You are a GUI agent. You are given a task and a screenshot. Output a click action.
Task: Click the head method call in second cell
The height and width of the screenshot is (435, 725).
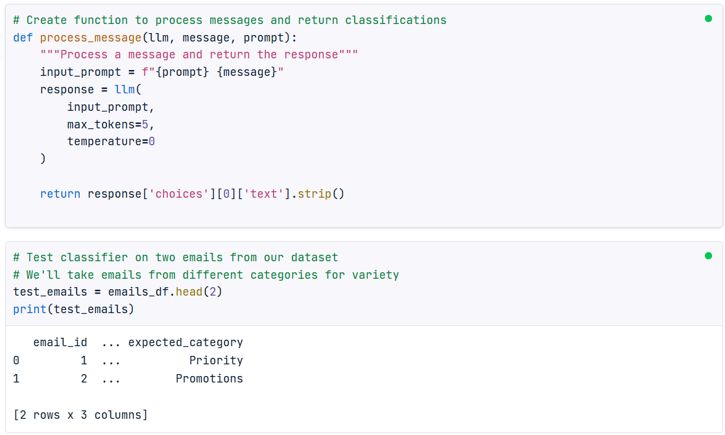coord(188,292)
